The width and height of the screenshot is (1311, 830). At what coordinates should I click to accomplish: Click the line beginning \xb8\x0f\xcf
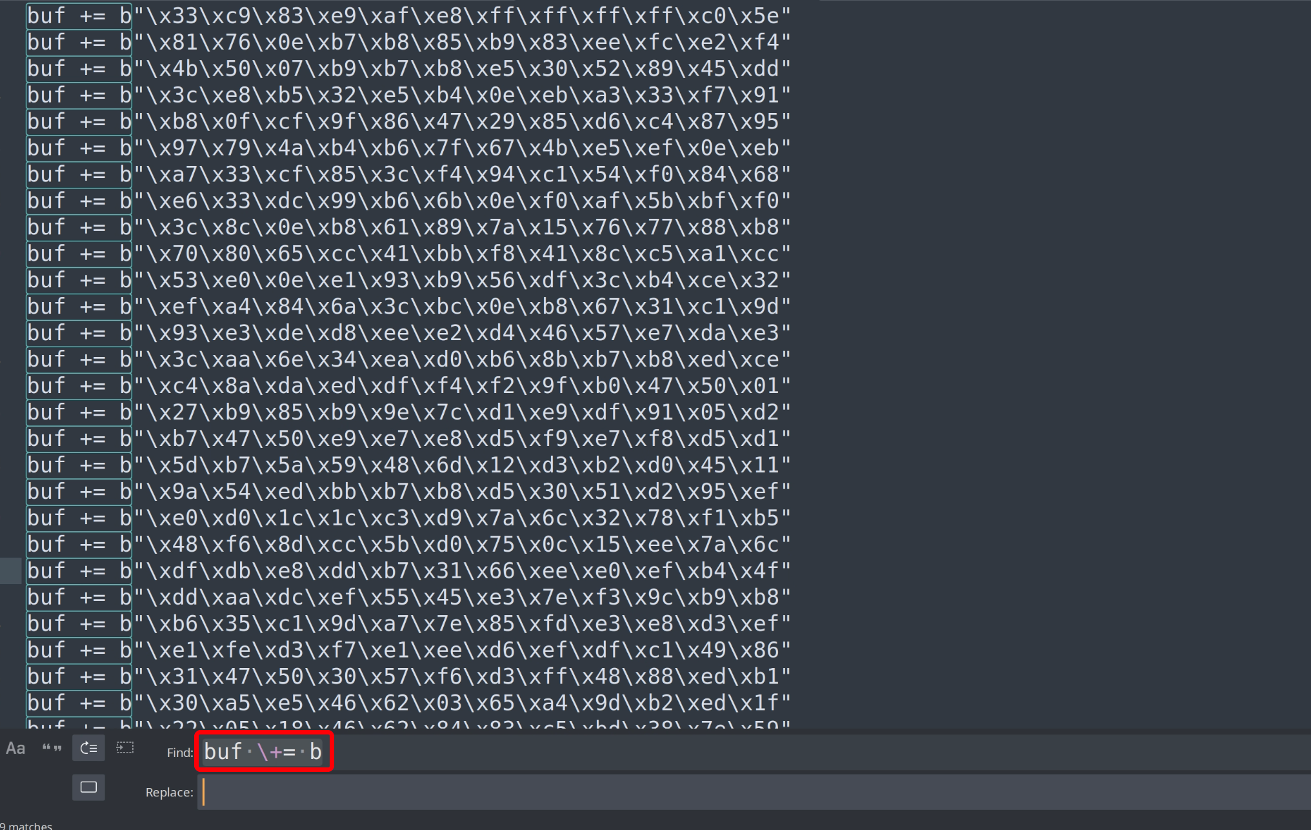409,122
